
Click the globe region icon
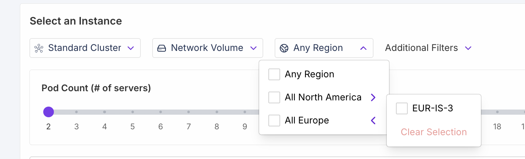pos(284,48)
